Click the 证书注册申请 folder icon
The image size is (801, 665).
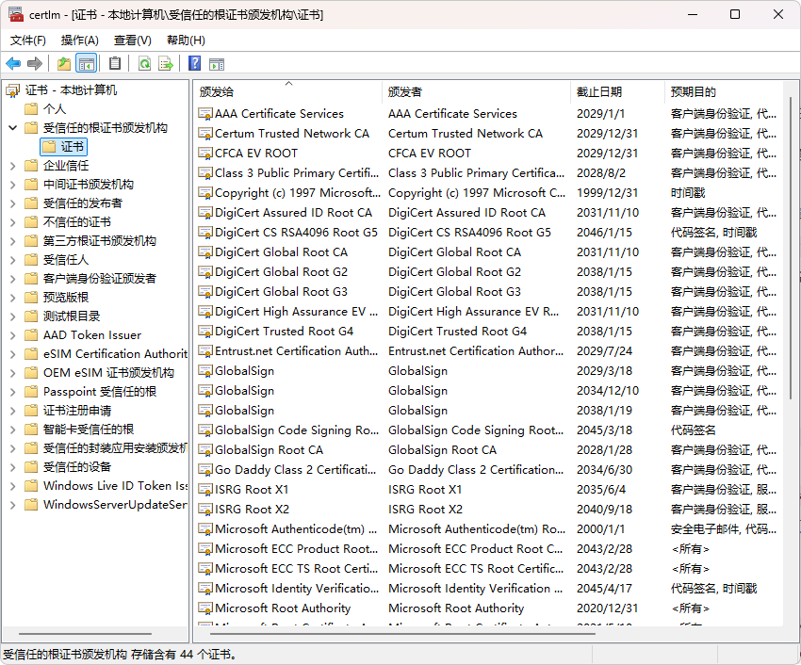click(31, 411)
